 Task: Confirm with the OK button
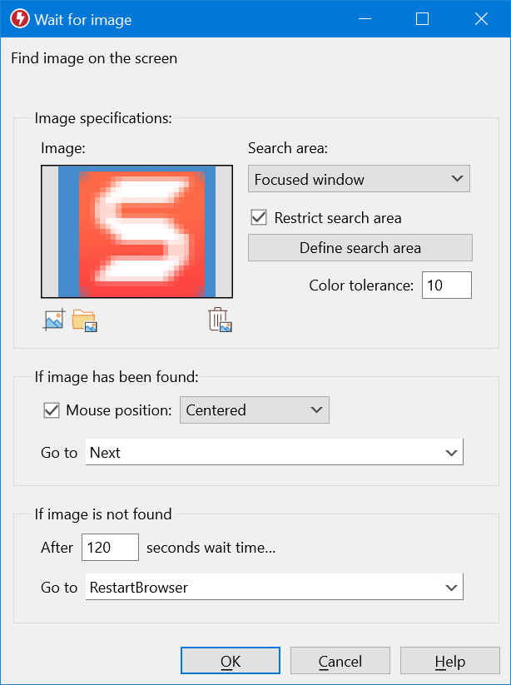click(231, 661)
